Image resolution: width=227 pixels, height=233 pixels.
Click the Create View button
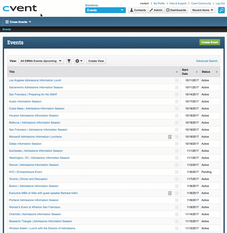(x=96, y=61)
